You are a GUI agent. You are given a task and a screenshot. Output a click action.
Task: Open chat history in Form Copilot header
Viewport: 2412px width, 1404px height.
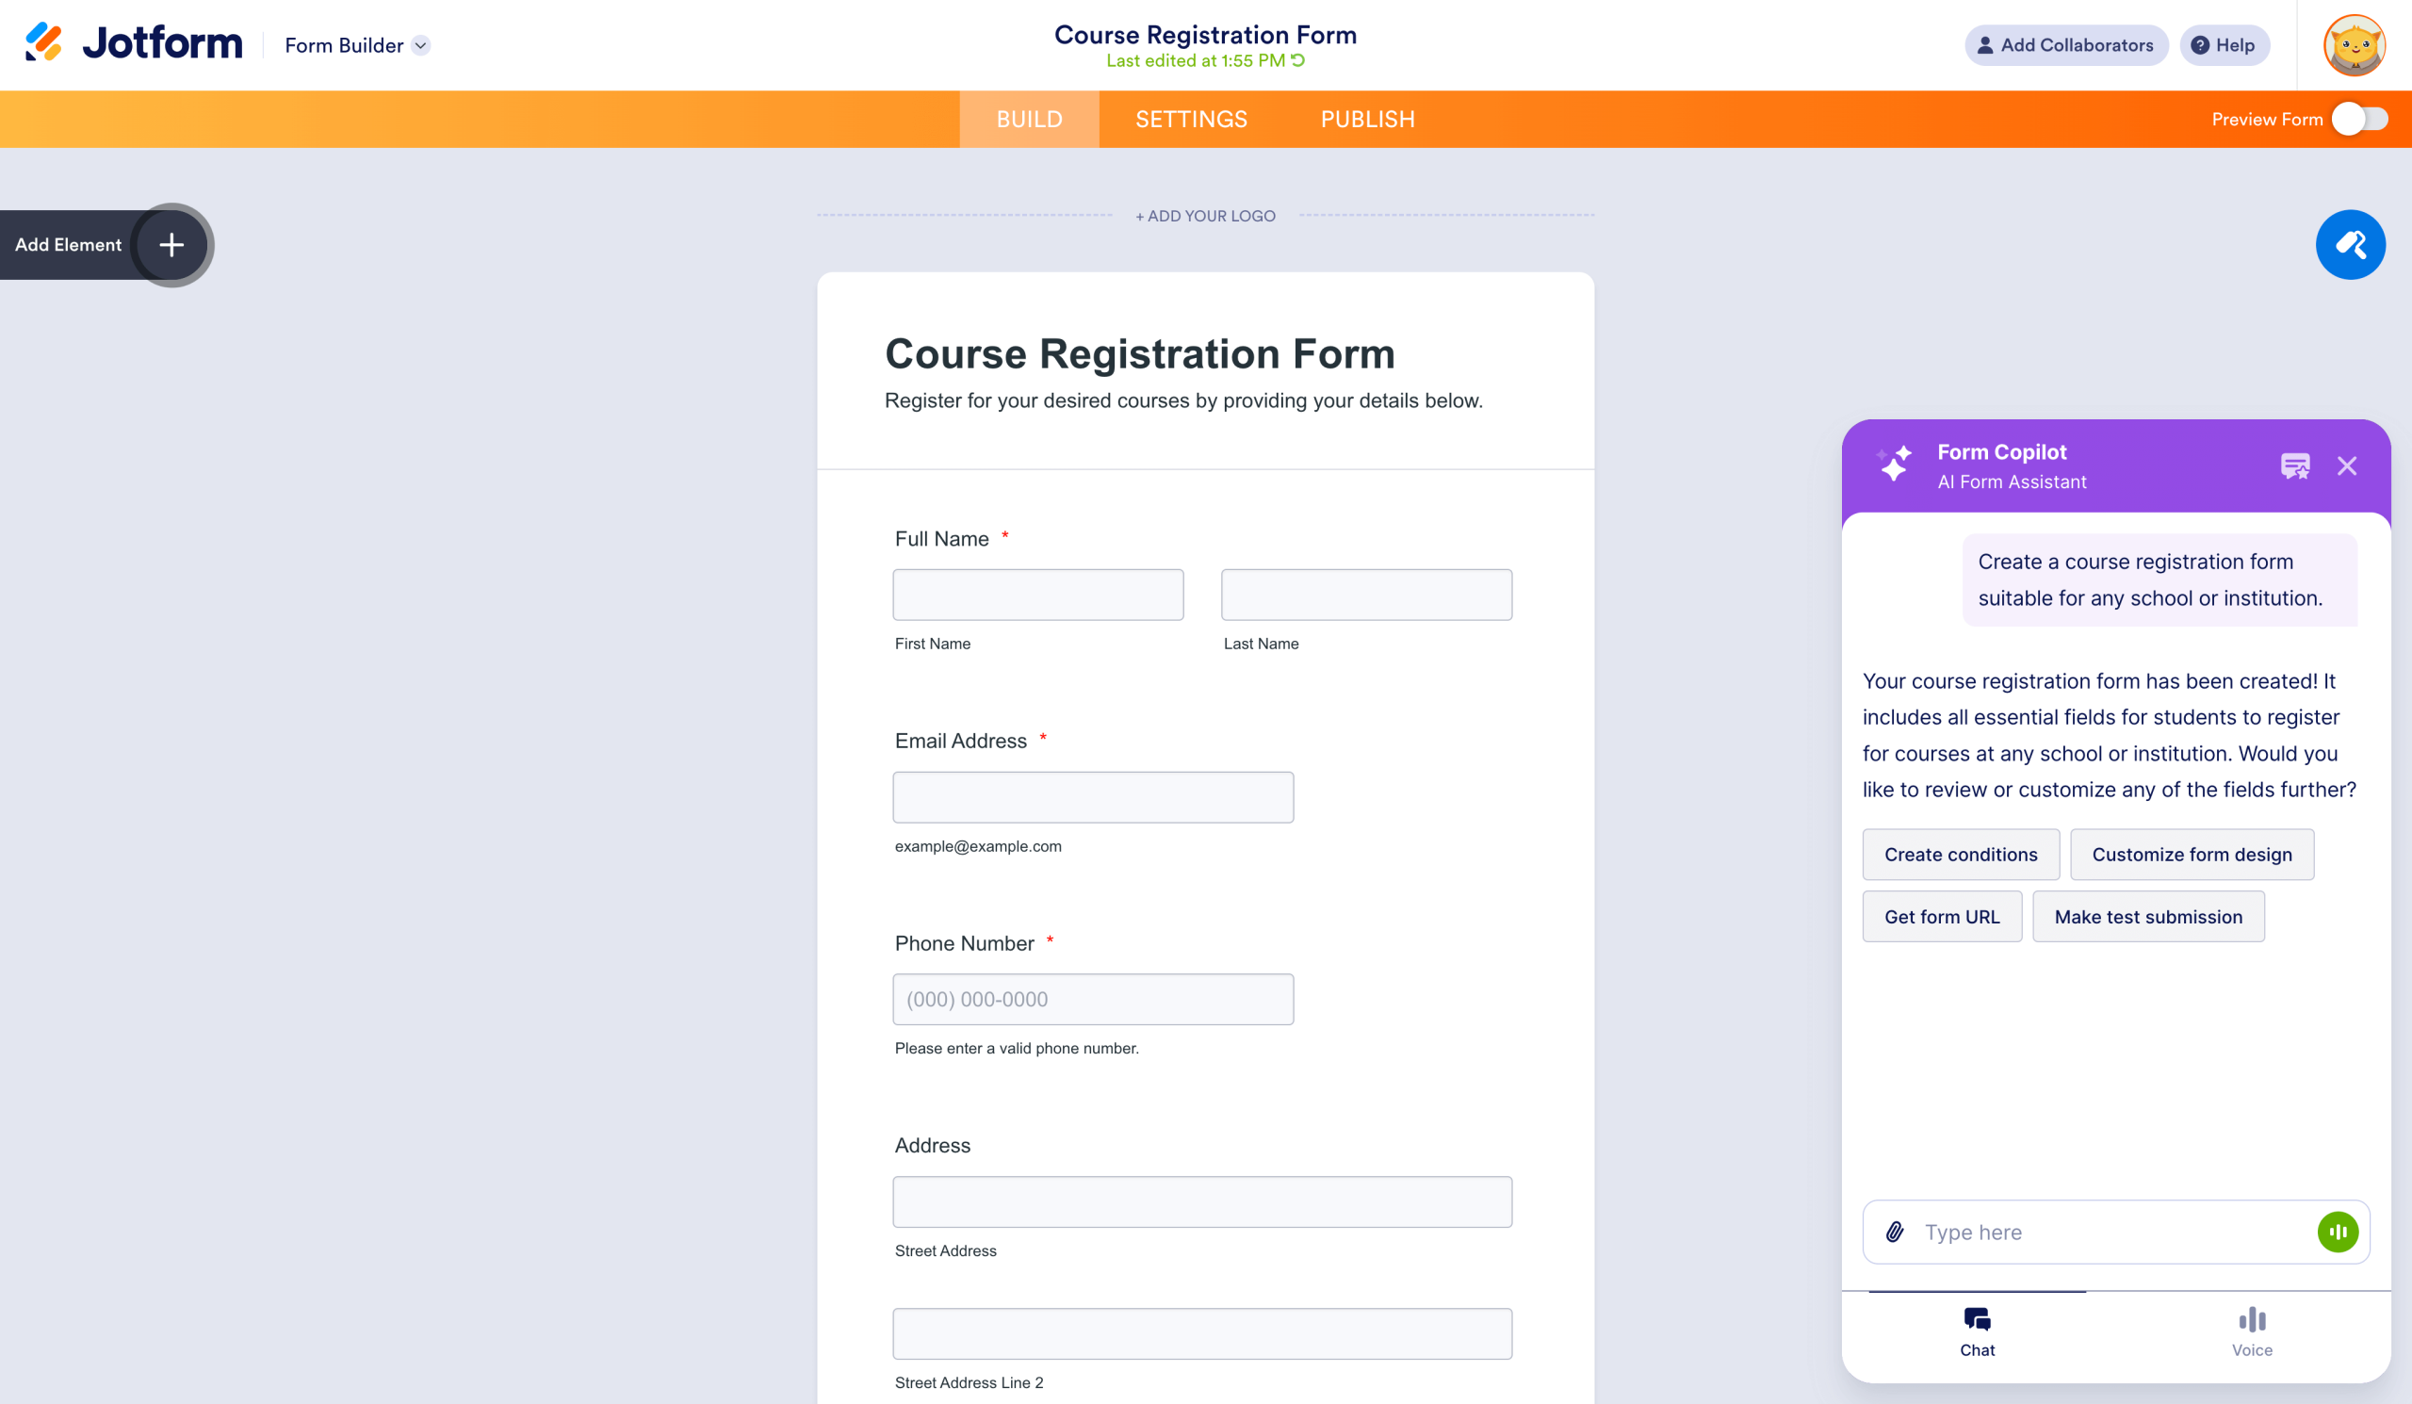(x=2293, y=466)
